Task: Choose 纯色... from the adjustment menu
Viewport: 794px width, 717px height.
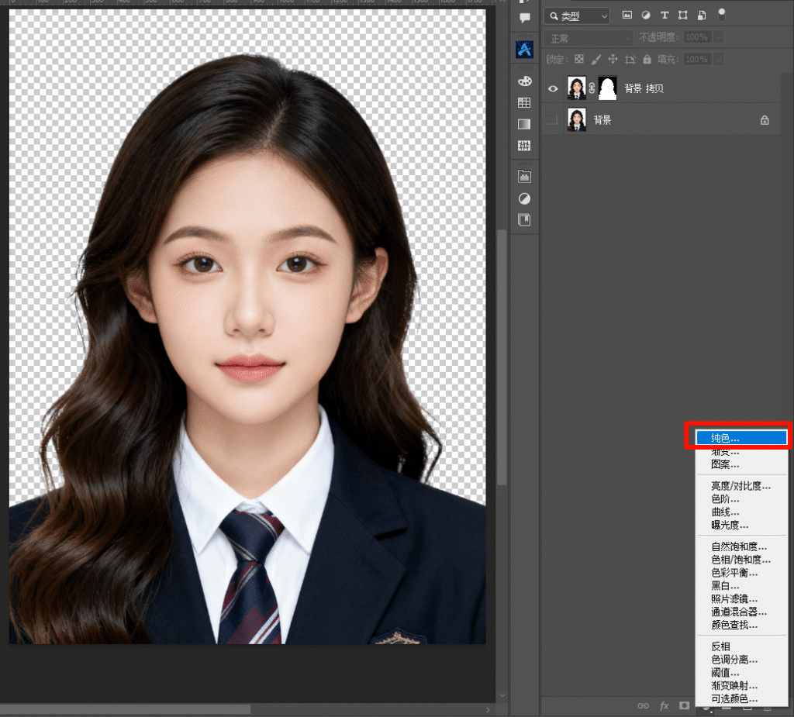Action: click(740, 438)
